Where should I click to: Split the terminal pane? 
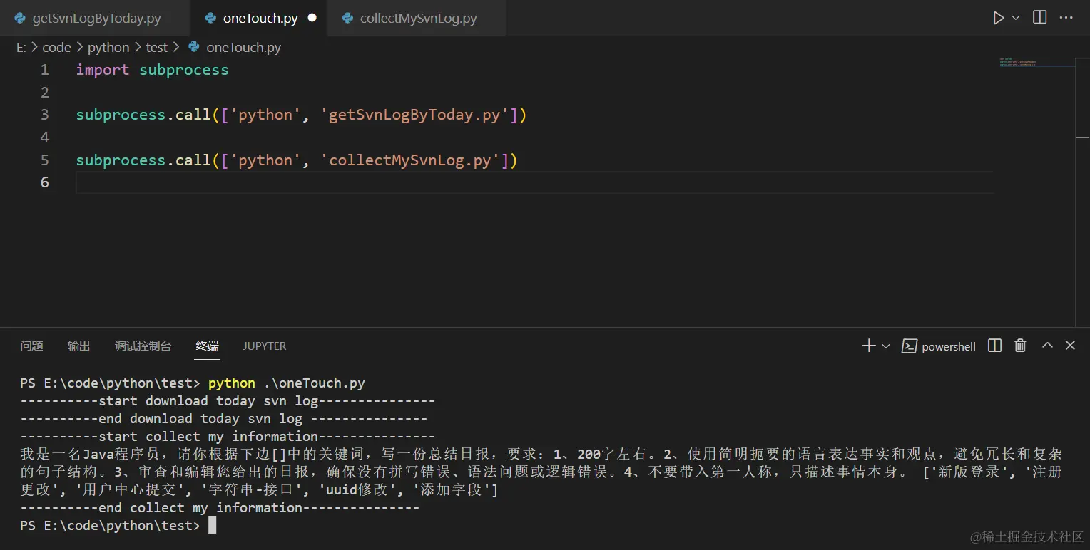(x=994, y=346)
